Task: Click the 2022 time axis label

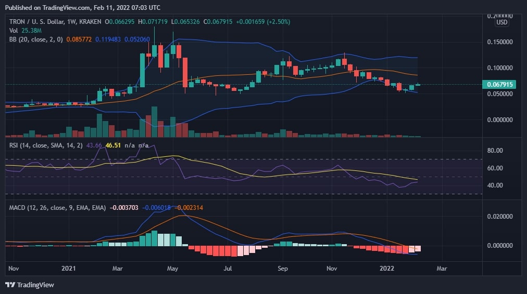Action: 387,269
